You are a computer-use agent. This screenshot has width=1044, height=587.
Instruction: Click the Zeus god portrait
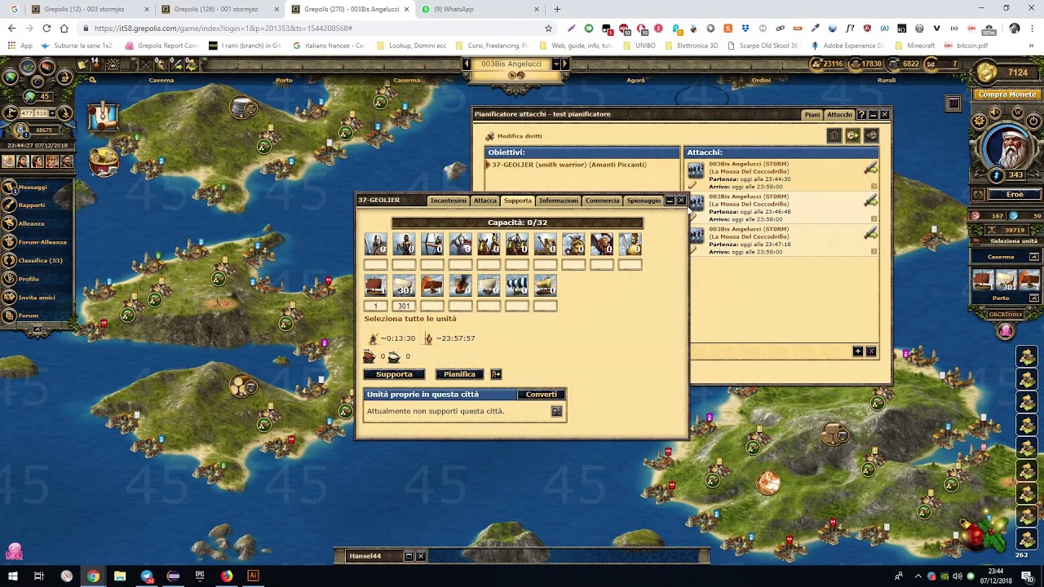click(x=1006, y=149)
